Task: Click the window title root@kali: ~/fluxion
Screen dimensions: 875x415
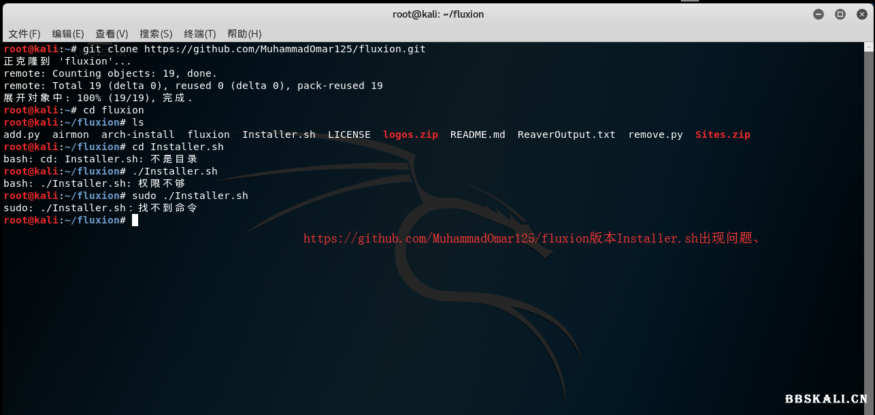Action: (x=438, y=14)
